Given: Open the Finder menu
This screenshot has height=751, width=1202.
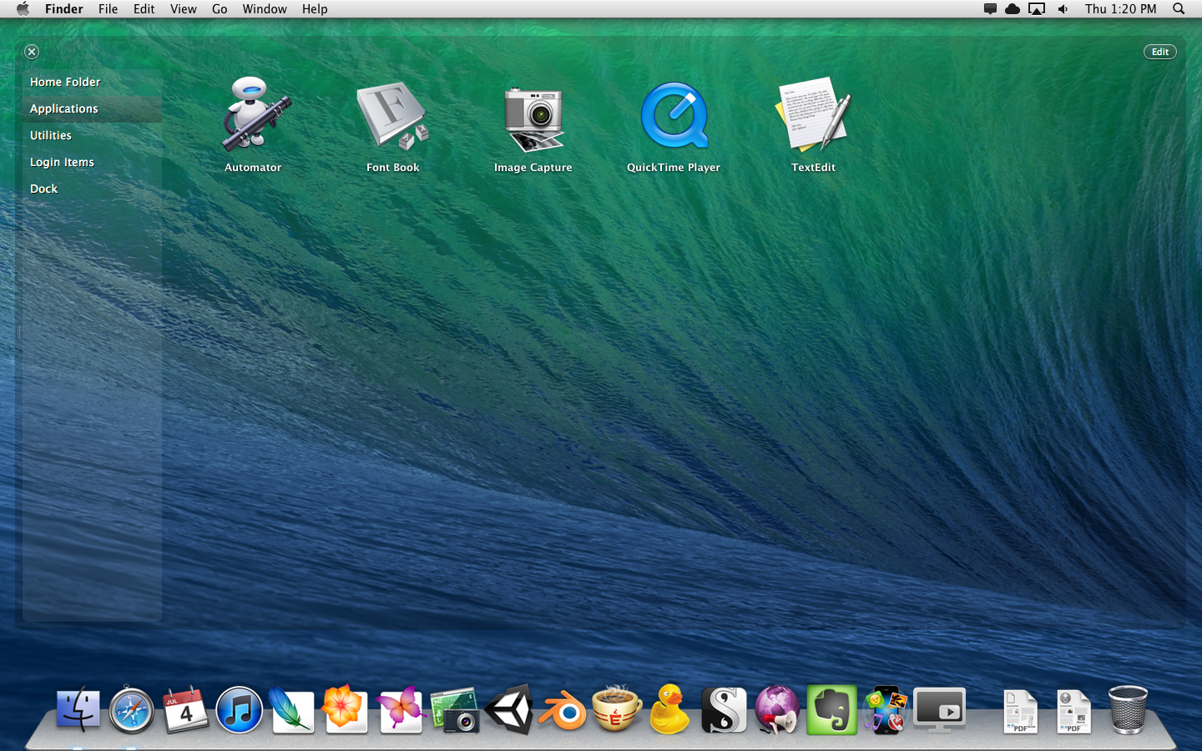Looking at the screenshot, I should point(64,9).
